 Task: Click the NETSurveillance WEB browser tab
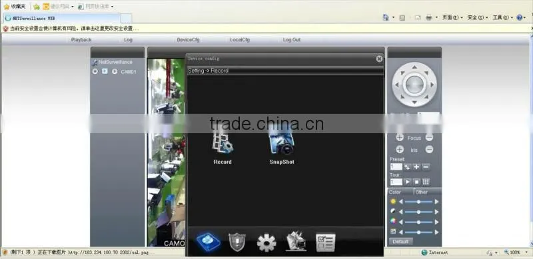(x=62, y=18)
